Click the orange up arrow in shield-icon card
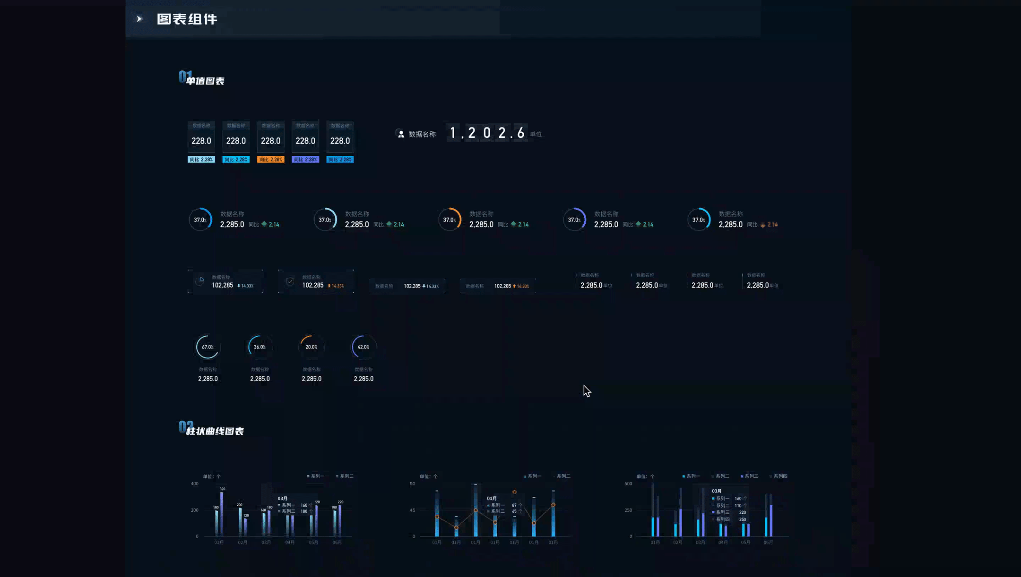The width and height of the screenshot is (1021, 577). pos(329,286)
